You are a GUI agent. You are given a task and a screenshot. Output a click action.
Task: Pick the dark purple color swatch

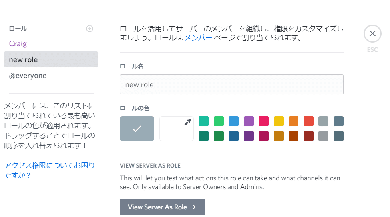[249, 136]
